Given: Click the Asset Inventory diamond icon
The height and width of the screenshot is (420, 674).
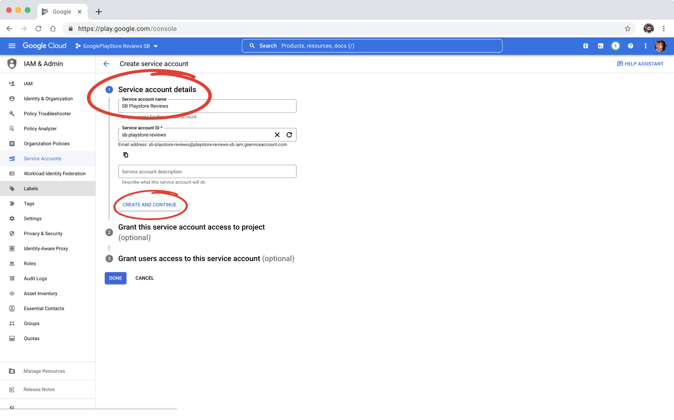Looking at the screenshot, I should [x=12, y=294].
